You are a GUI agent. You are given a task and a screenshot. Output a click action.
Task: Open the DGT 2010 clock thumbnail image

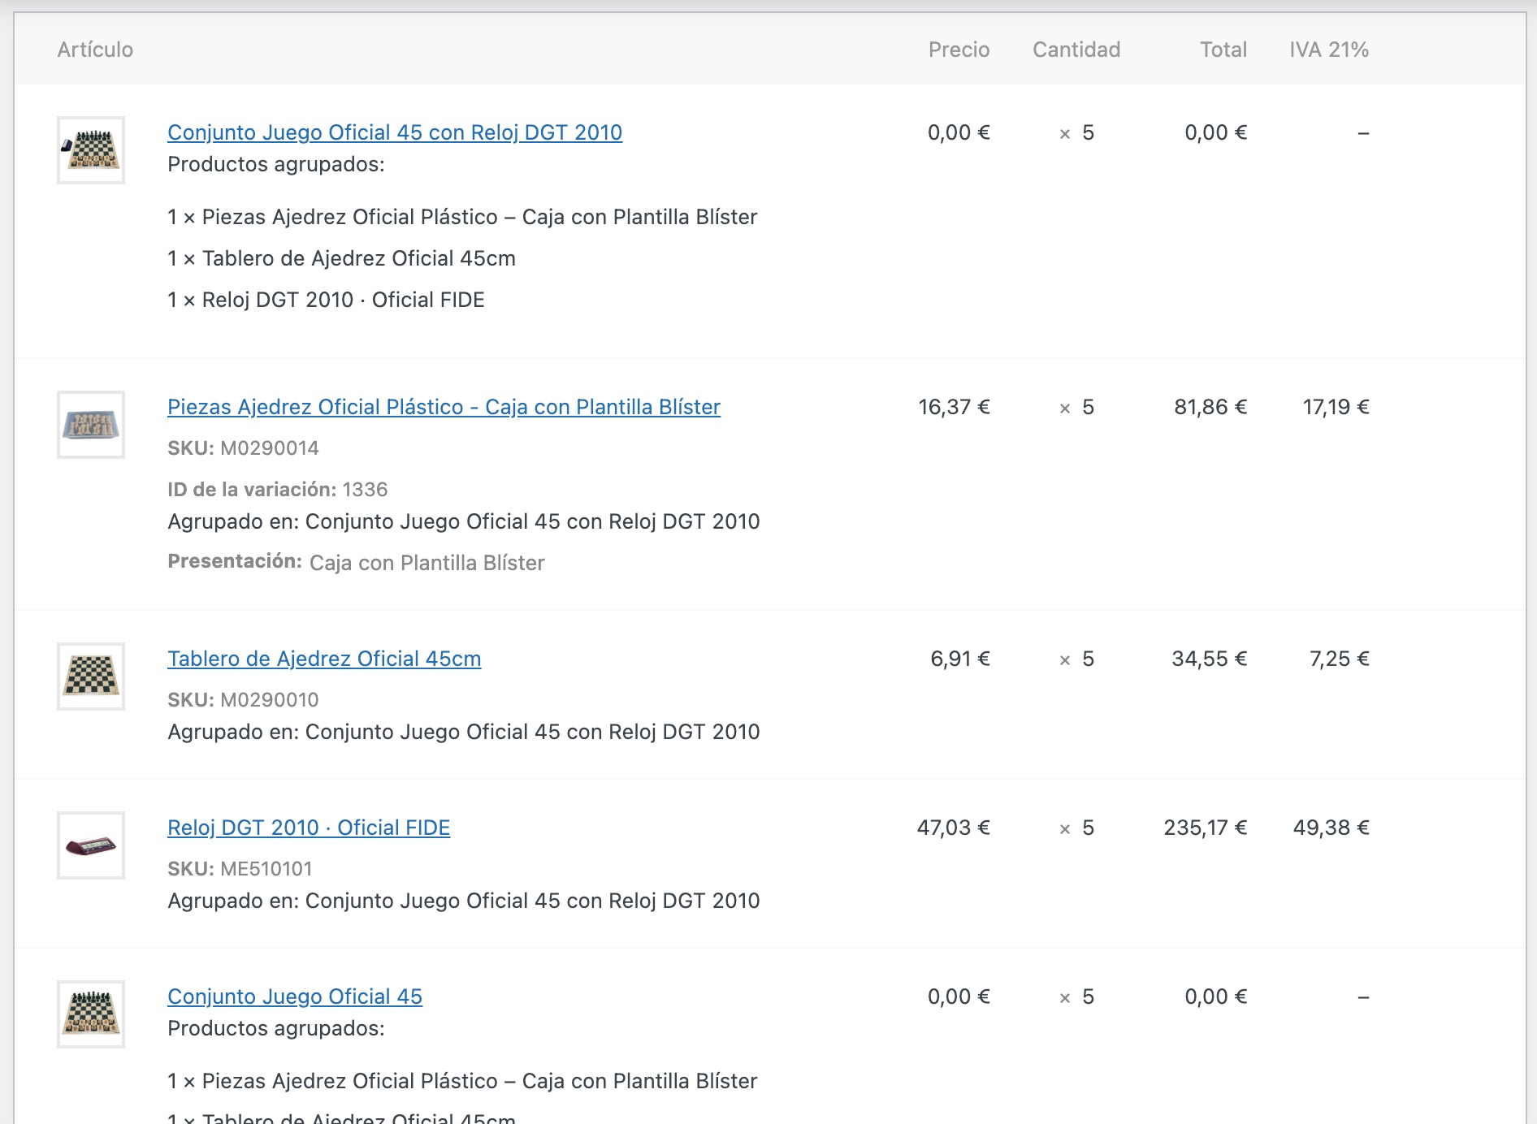coord(91,845)
